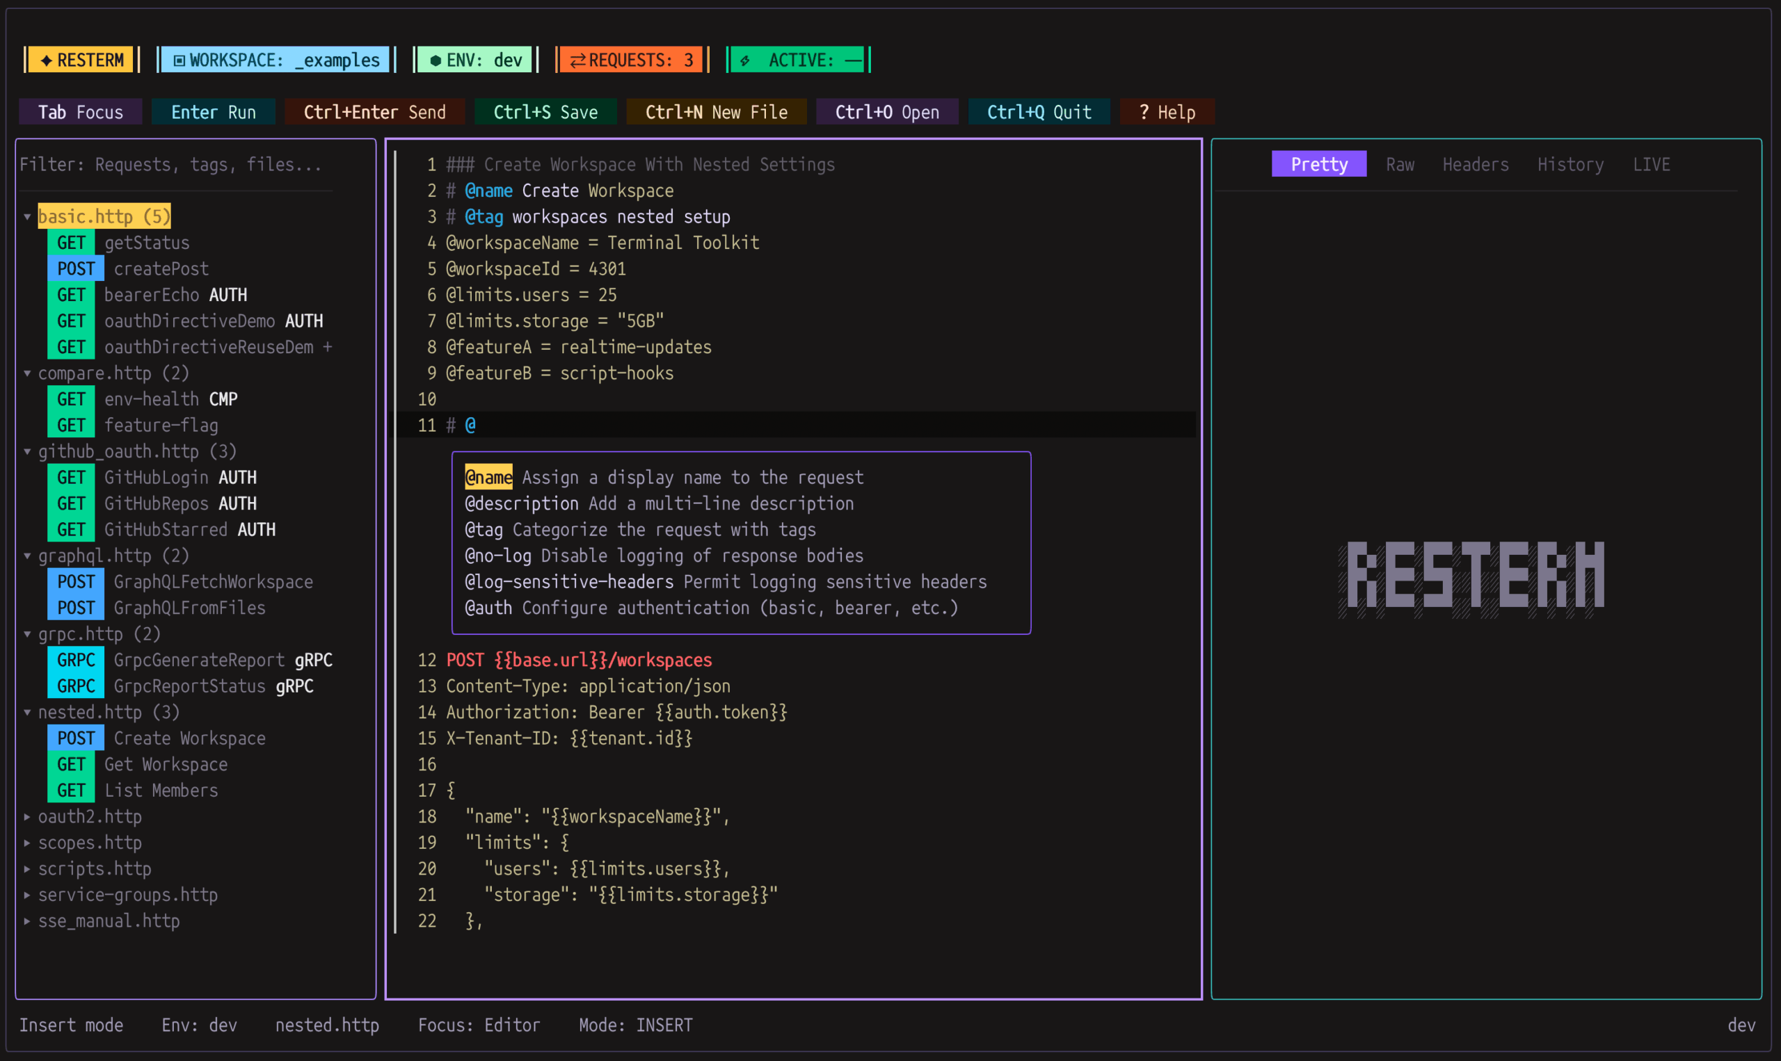Screen dimensions: 1781x1061
Task: Select POST method badge for createPost
Action: point(76,269)
